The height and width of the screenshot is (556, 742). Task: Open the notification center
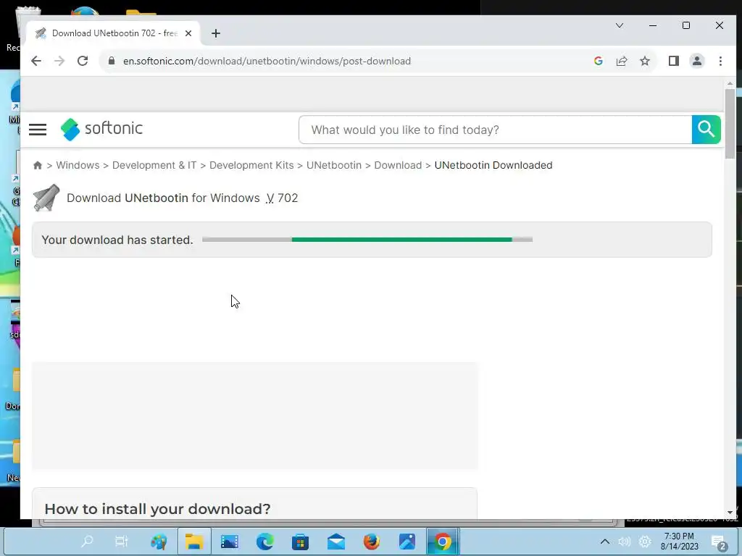click(x=720, y=543)
